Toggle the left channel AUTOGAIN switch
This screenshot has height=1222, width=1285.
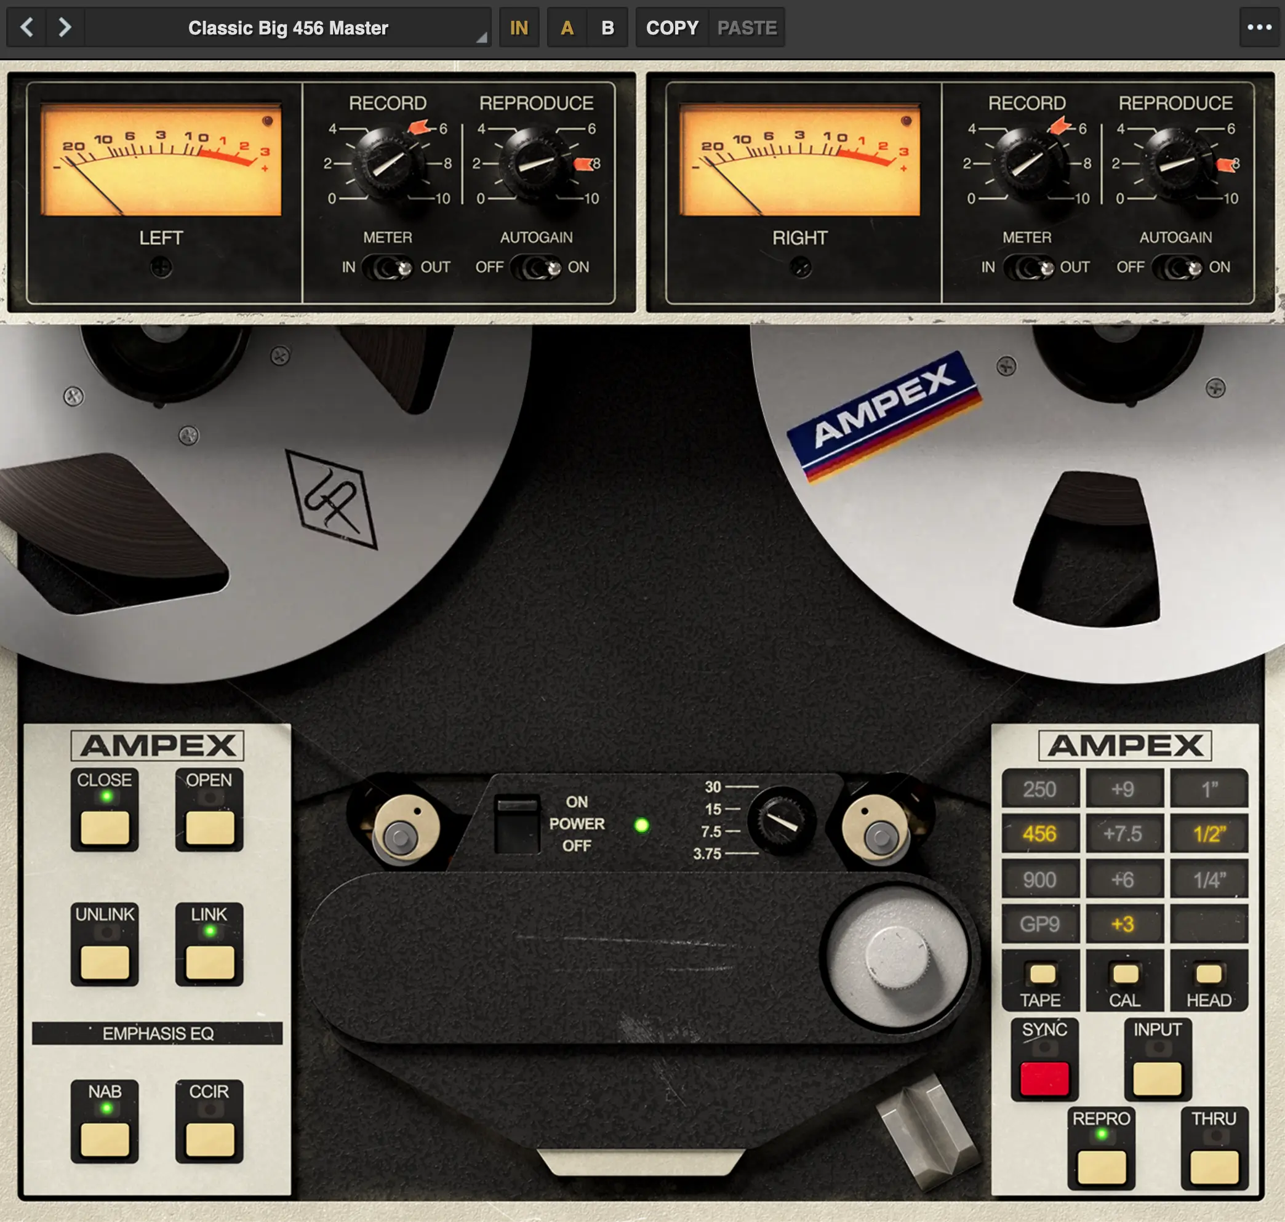click(x=535, y=267)
